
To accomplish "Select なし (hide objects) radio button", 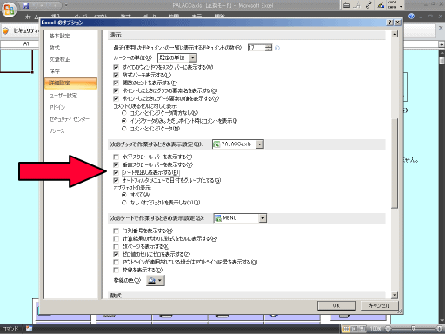I will pyautogui.click(x=124, y=203).
